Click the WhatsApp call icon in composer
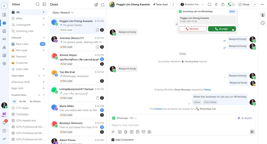 tap(150, 132)
